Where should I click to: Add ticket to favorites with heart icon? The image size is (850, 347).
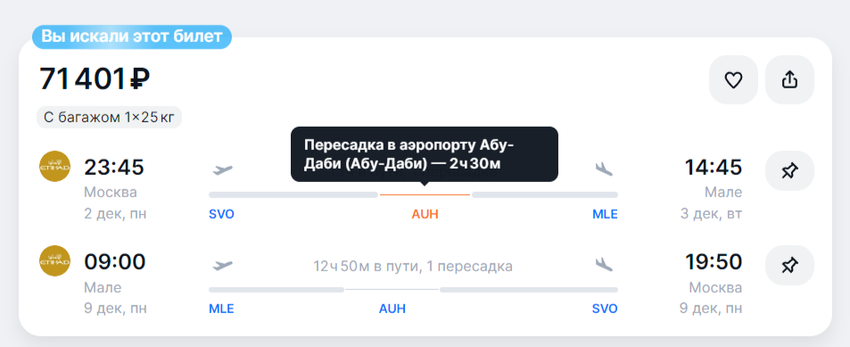pos(733,79)
